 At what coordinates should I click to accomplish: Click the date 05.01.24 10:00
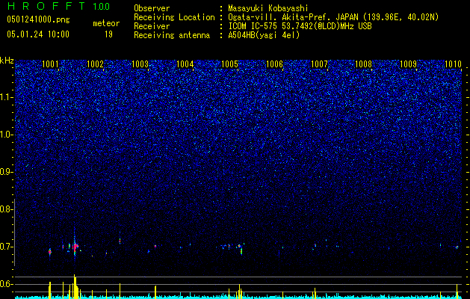click(38, 34)
